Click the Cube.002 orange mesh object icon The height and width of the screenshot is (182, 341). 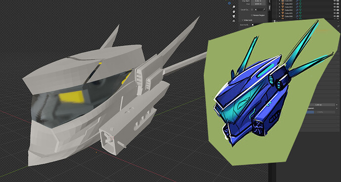(x=283, y=4)
